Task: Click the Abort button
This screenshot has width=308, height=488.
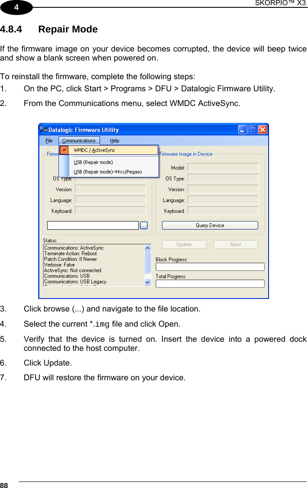Action: 236,244
